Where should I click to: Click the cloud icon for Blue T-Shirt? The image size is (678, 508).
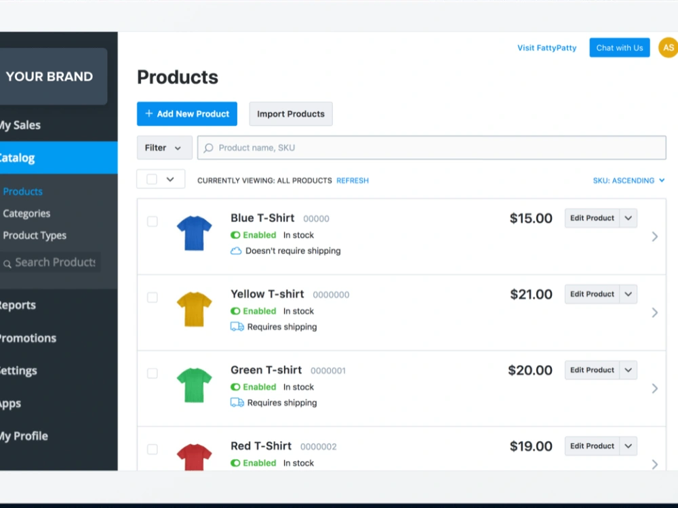(x=236, y=251)
